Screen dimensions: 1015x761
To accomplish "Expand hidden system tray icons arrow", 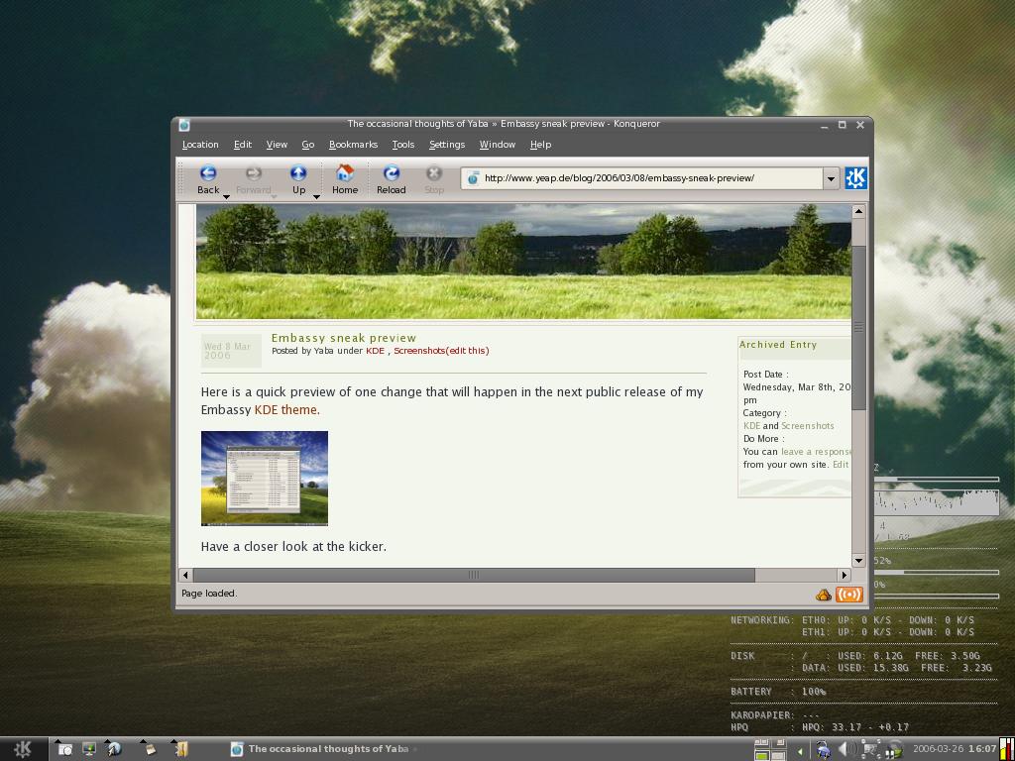I will pyautogui.click(x=800, y=751).
